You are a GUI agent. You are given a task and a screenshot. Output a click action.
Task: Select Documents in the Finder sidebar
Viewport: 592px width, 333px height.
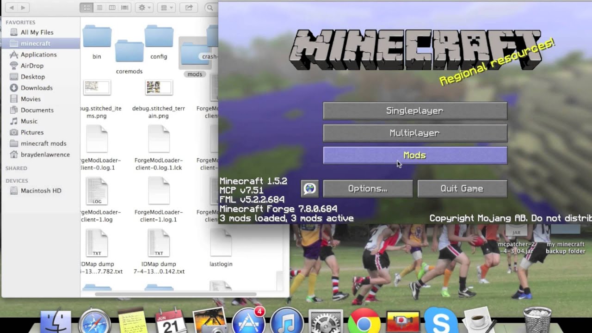(37, 110)
